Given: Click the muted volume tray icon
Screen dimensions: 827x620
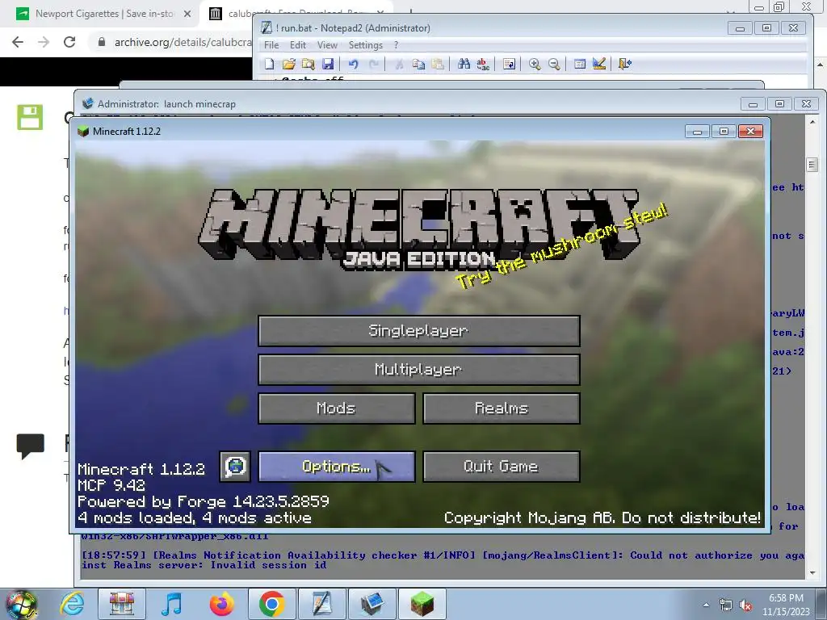Looking at the screenshot, I should [x=745, y=605].
